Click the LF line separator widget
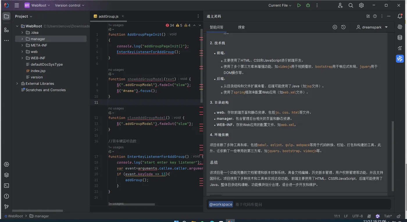This screenshot has width=407, height=222. coord(346,216)
